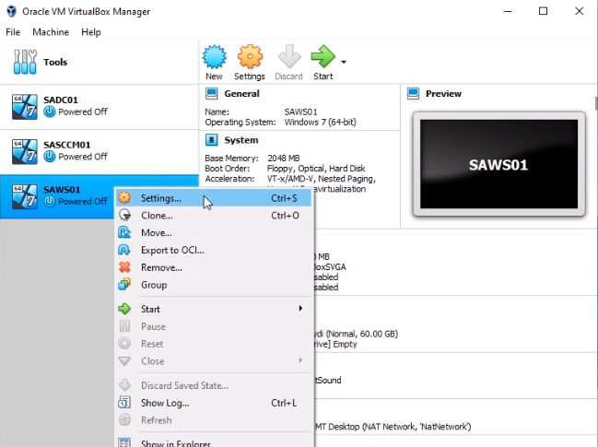Click the Discard toolbar icon
The height and width of the screenshot is (447, 598).
pos(289,56)
